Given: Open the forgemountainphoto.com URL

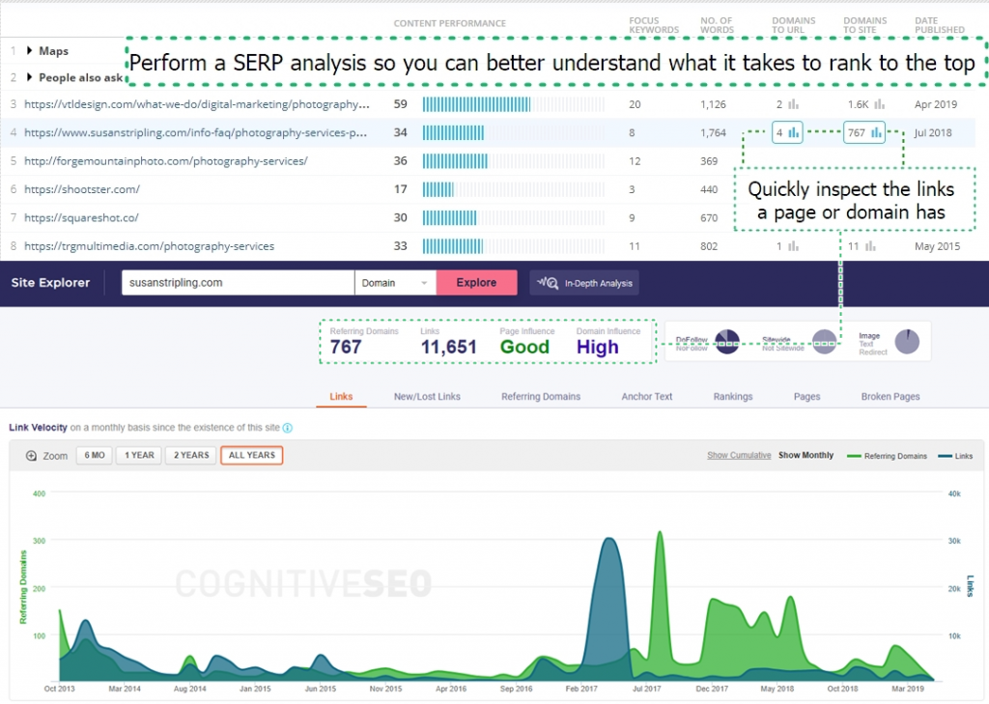Looking at the screenshot, I should (166, 161).
